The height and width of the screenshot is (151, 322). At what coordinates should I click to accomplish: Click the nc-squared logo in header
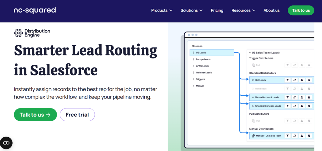pyautogui.click(x=35, y=10)
